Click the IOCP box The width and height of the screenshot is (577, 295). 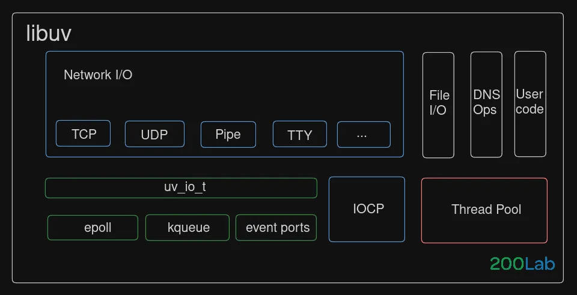tap(367, 209)
